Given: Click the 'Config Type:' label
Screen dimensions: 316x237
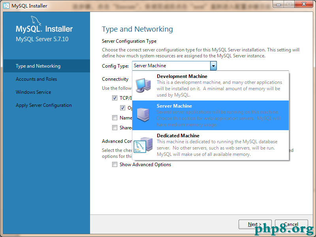Looking at the screenshot, I should click(x=115, y=66).
